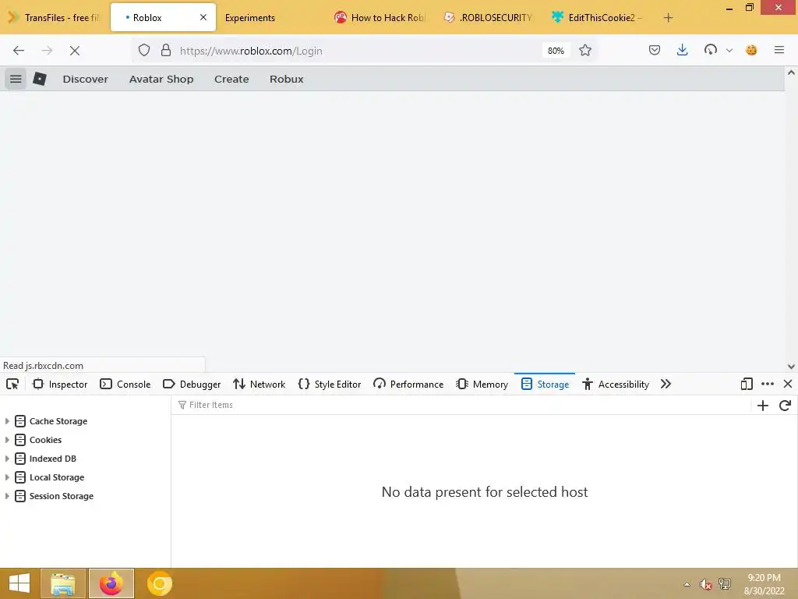Click the Roblox logo icon
The image size is (798, 599).
pos(40,79)
